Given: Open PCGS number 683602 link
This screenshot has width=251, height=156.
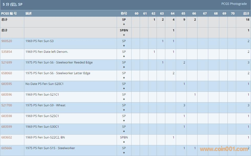Looking at the screenshot, I should [7, 137].
